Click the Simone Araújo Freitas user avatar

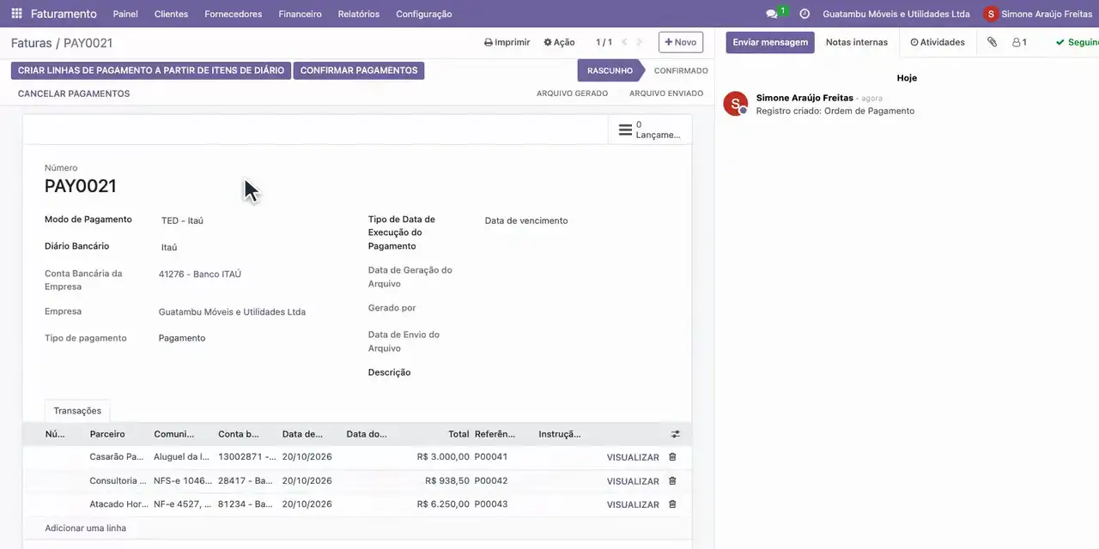(x=992, y=14)
